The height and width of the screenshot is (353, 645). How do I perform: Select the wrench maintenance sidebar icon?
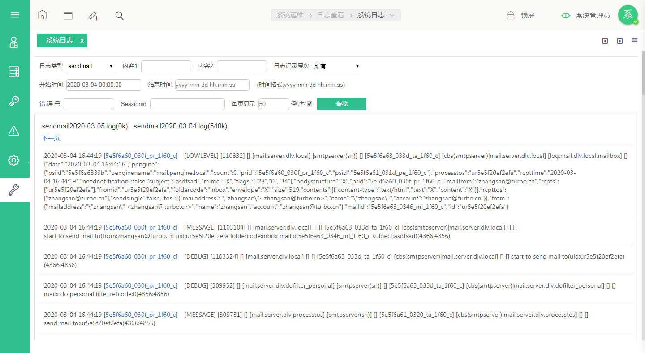pos(14,190)
